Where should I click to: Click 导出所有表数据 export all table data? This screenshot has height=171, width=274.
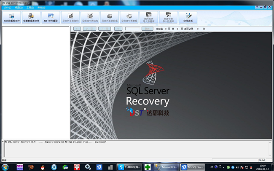tap(110, 17)
